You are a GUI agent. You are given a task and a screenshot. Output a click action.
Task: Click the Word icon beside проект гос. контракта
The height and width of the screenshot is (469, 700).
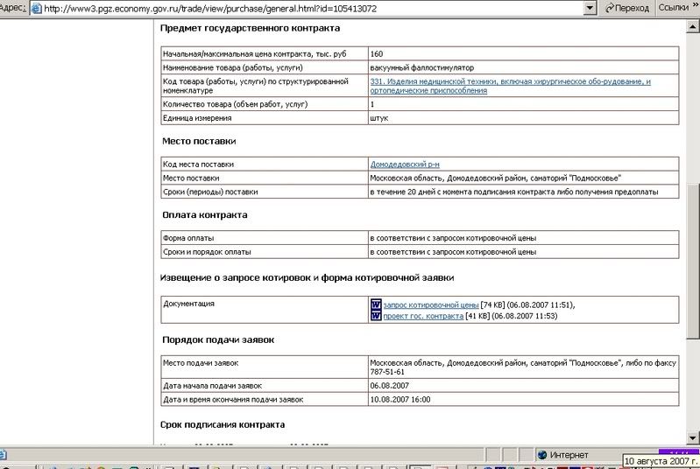[x=376, y=316]
